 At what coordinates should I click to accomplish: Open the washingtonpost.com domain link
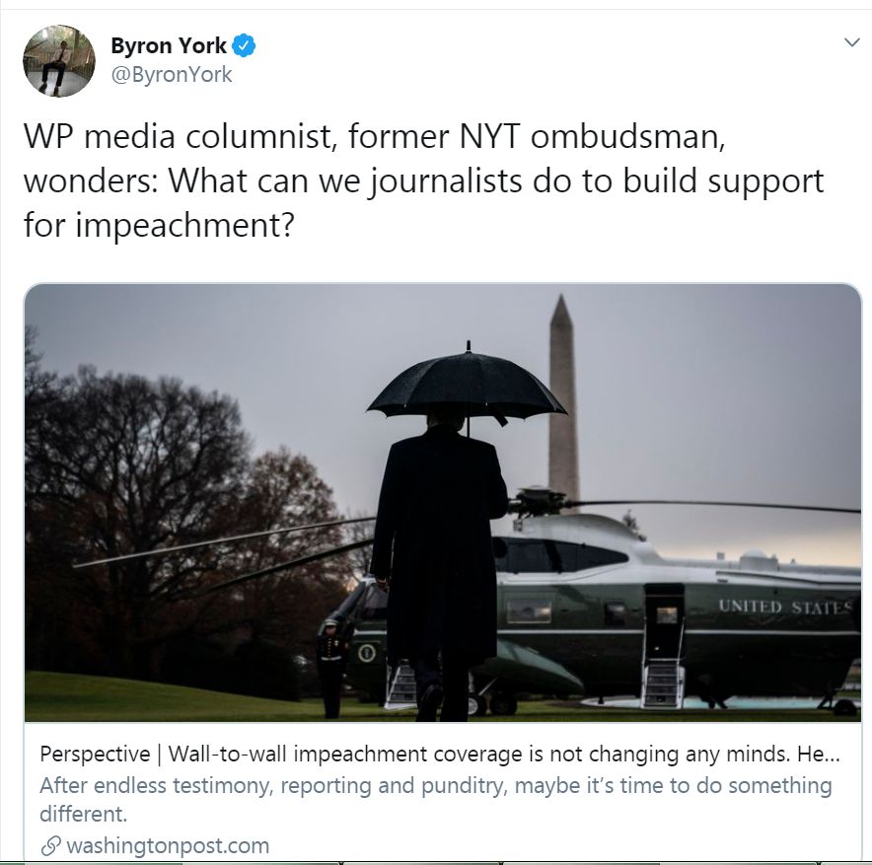click(x=168, y=845)
